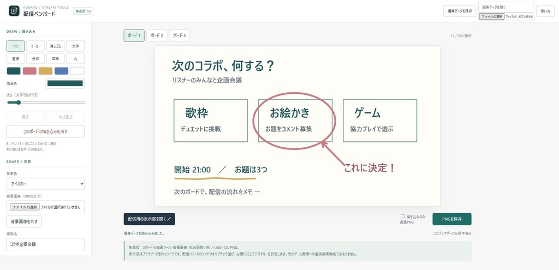Click the 保存名 input field
This screenshot has height=270, width=559.
tap(46, 244)
